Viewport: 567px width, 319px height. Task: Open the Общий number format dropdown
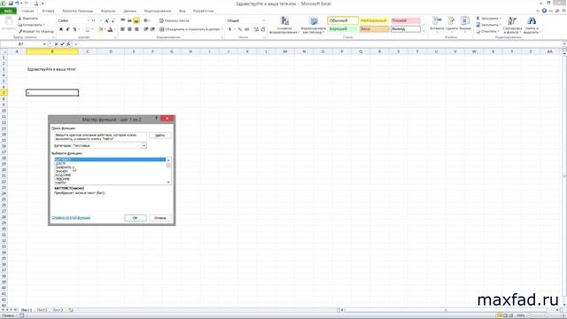tap(264, 21)
